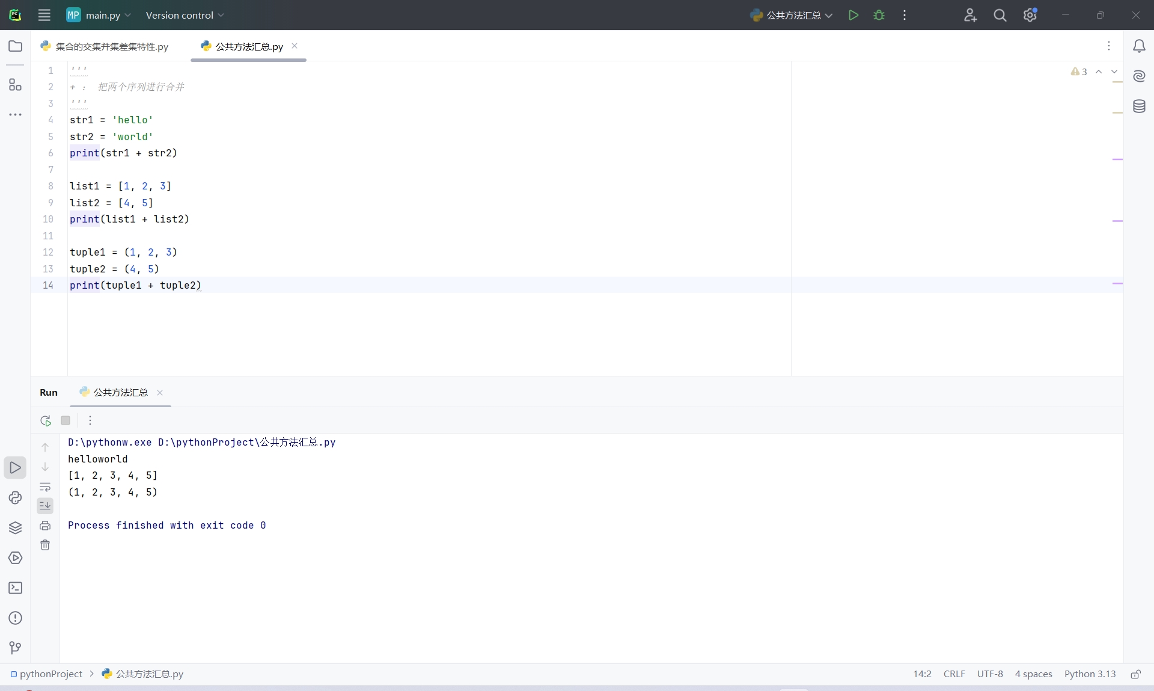1154x691 pixels.
Task: Click the green Run button in top toolbar
Action: [853, 15]
